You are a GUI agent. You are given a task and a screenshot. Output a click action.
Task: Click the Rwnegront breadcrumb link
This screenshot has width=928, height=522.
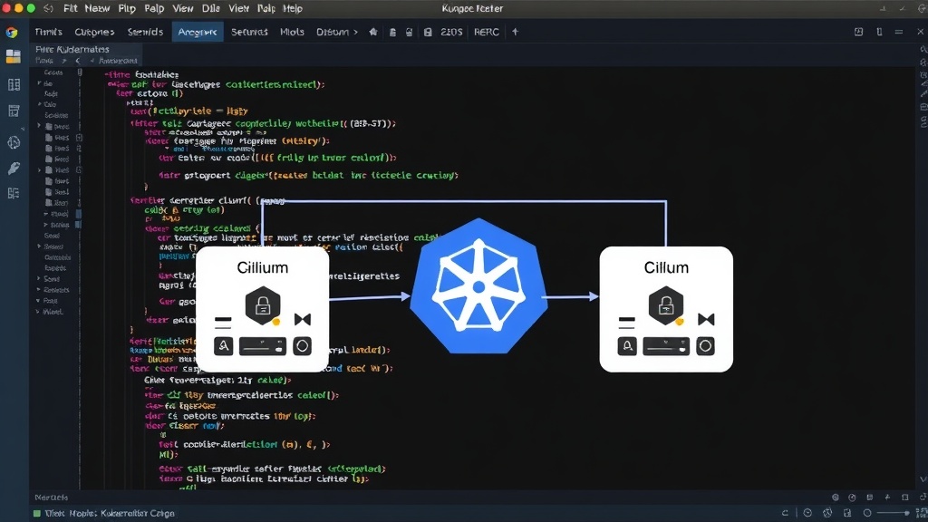pos(119,61)
